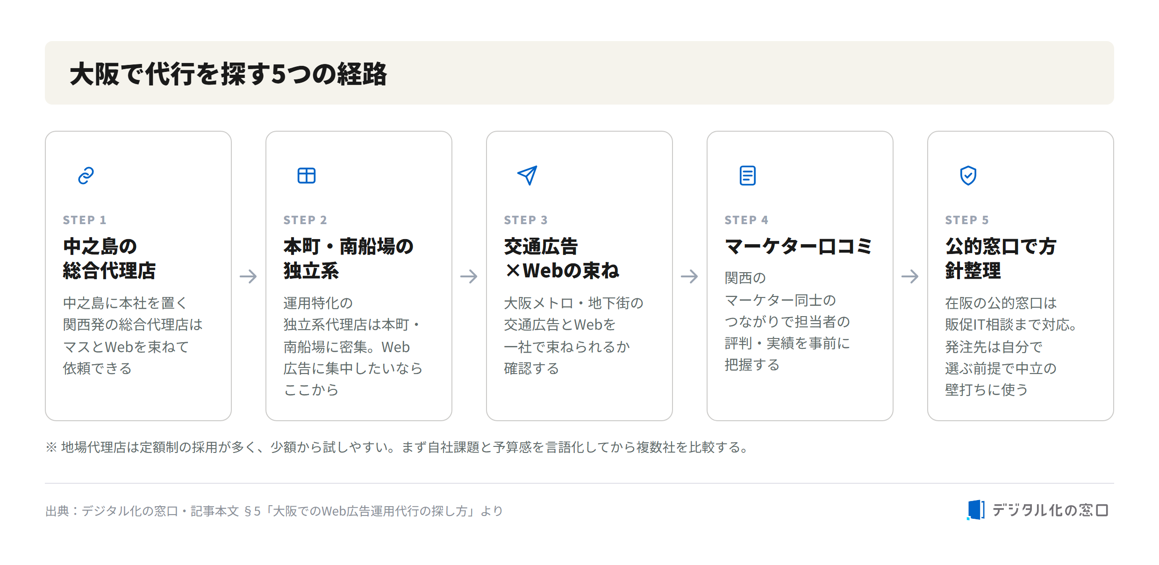This screenshot has width=1159, height=565.
Task: Select the 本町・南船場の独立系 heading
Action: point(349,258)
